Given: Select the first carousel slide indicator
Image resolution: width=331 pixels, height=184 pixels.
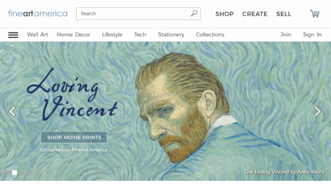Looking at the screenshot, I should point(7,173).
